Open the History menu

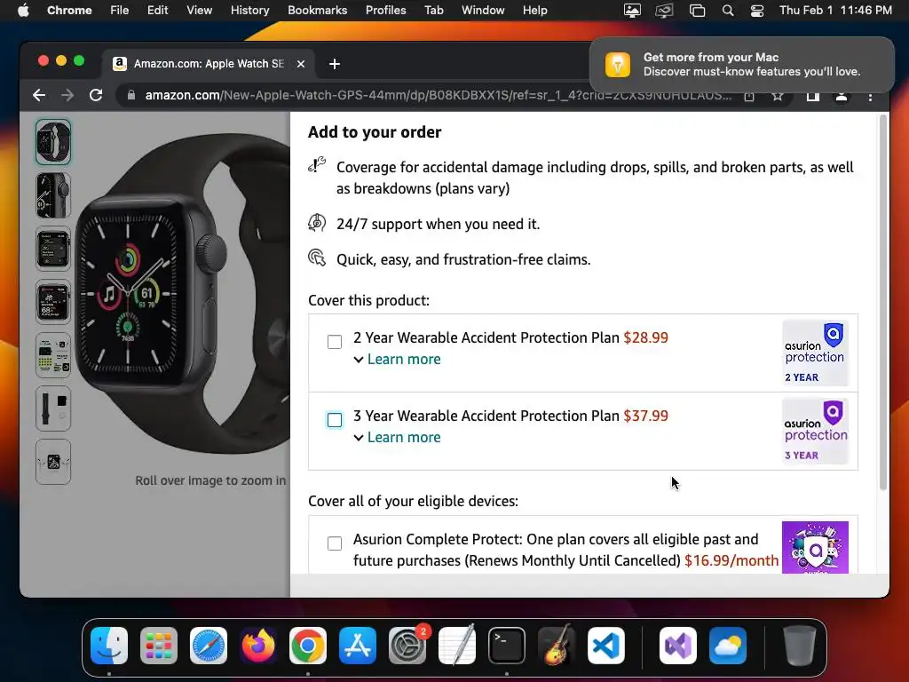click(249, 11)
